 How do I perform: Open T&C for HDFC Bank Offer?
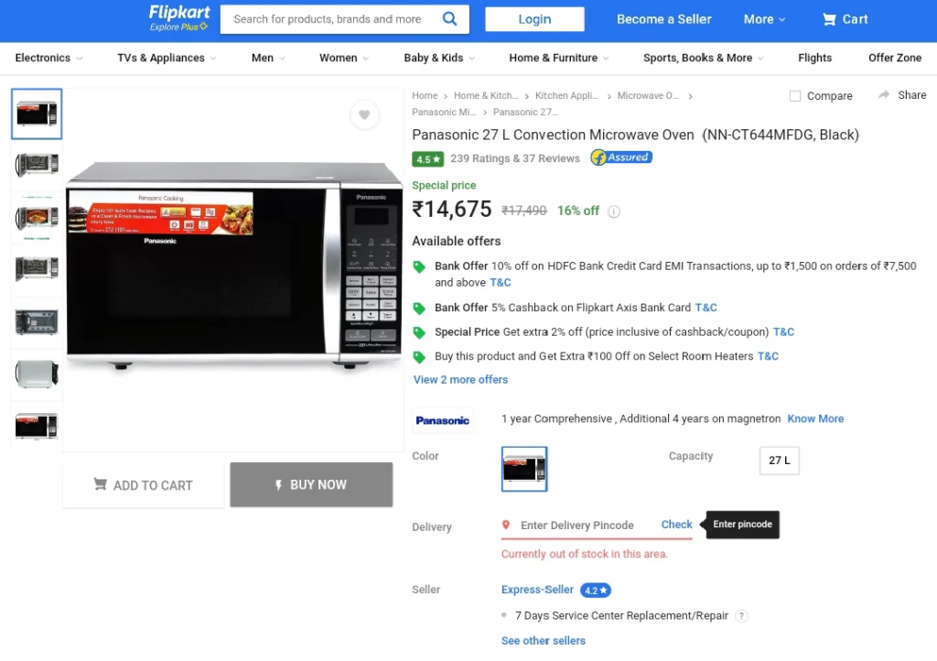pos(501,283)
